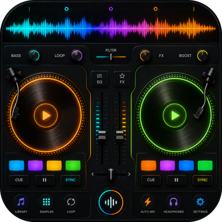Open the Sampler grid icon
Viewport: 222px width, 222px height.
46,202
